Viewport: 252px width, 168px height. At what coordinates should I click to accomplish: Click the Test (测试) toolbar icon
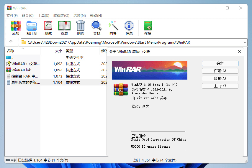coord(48,26)
